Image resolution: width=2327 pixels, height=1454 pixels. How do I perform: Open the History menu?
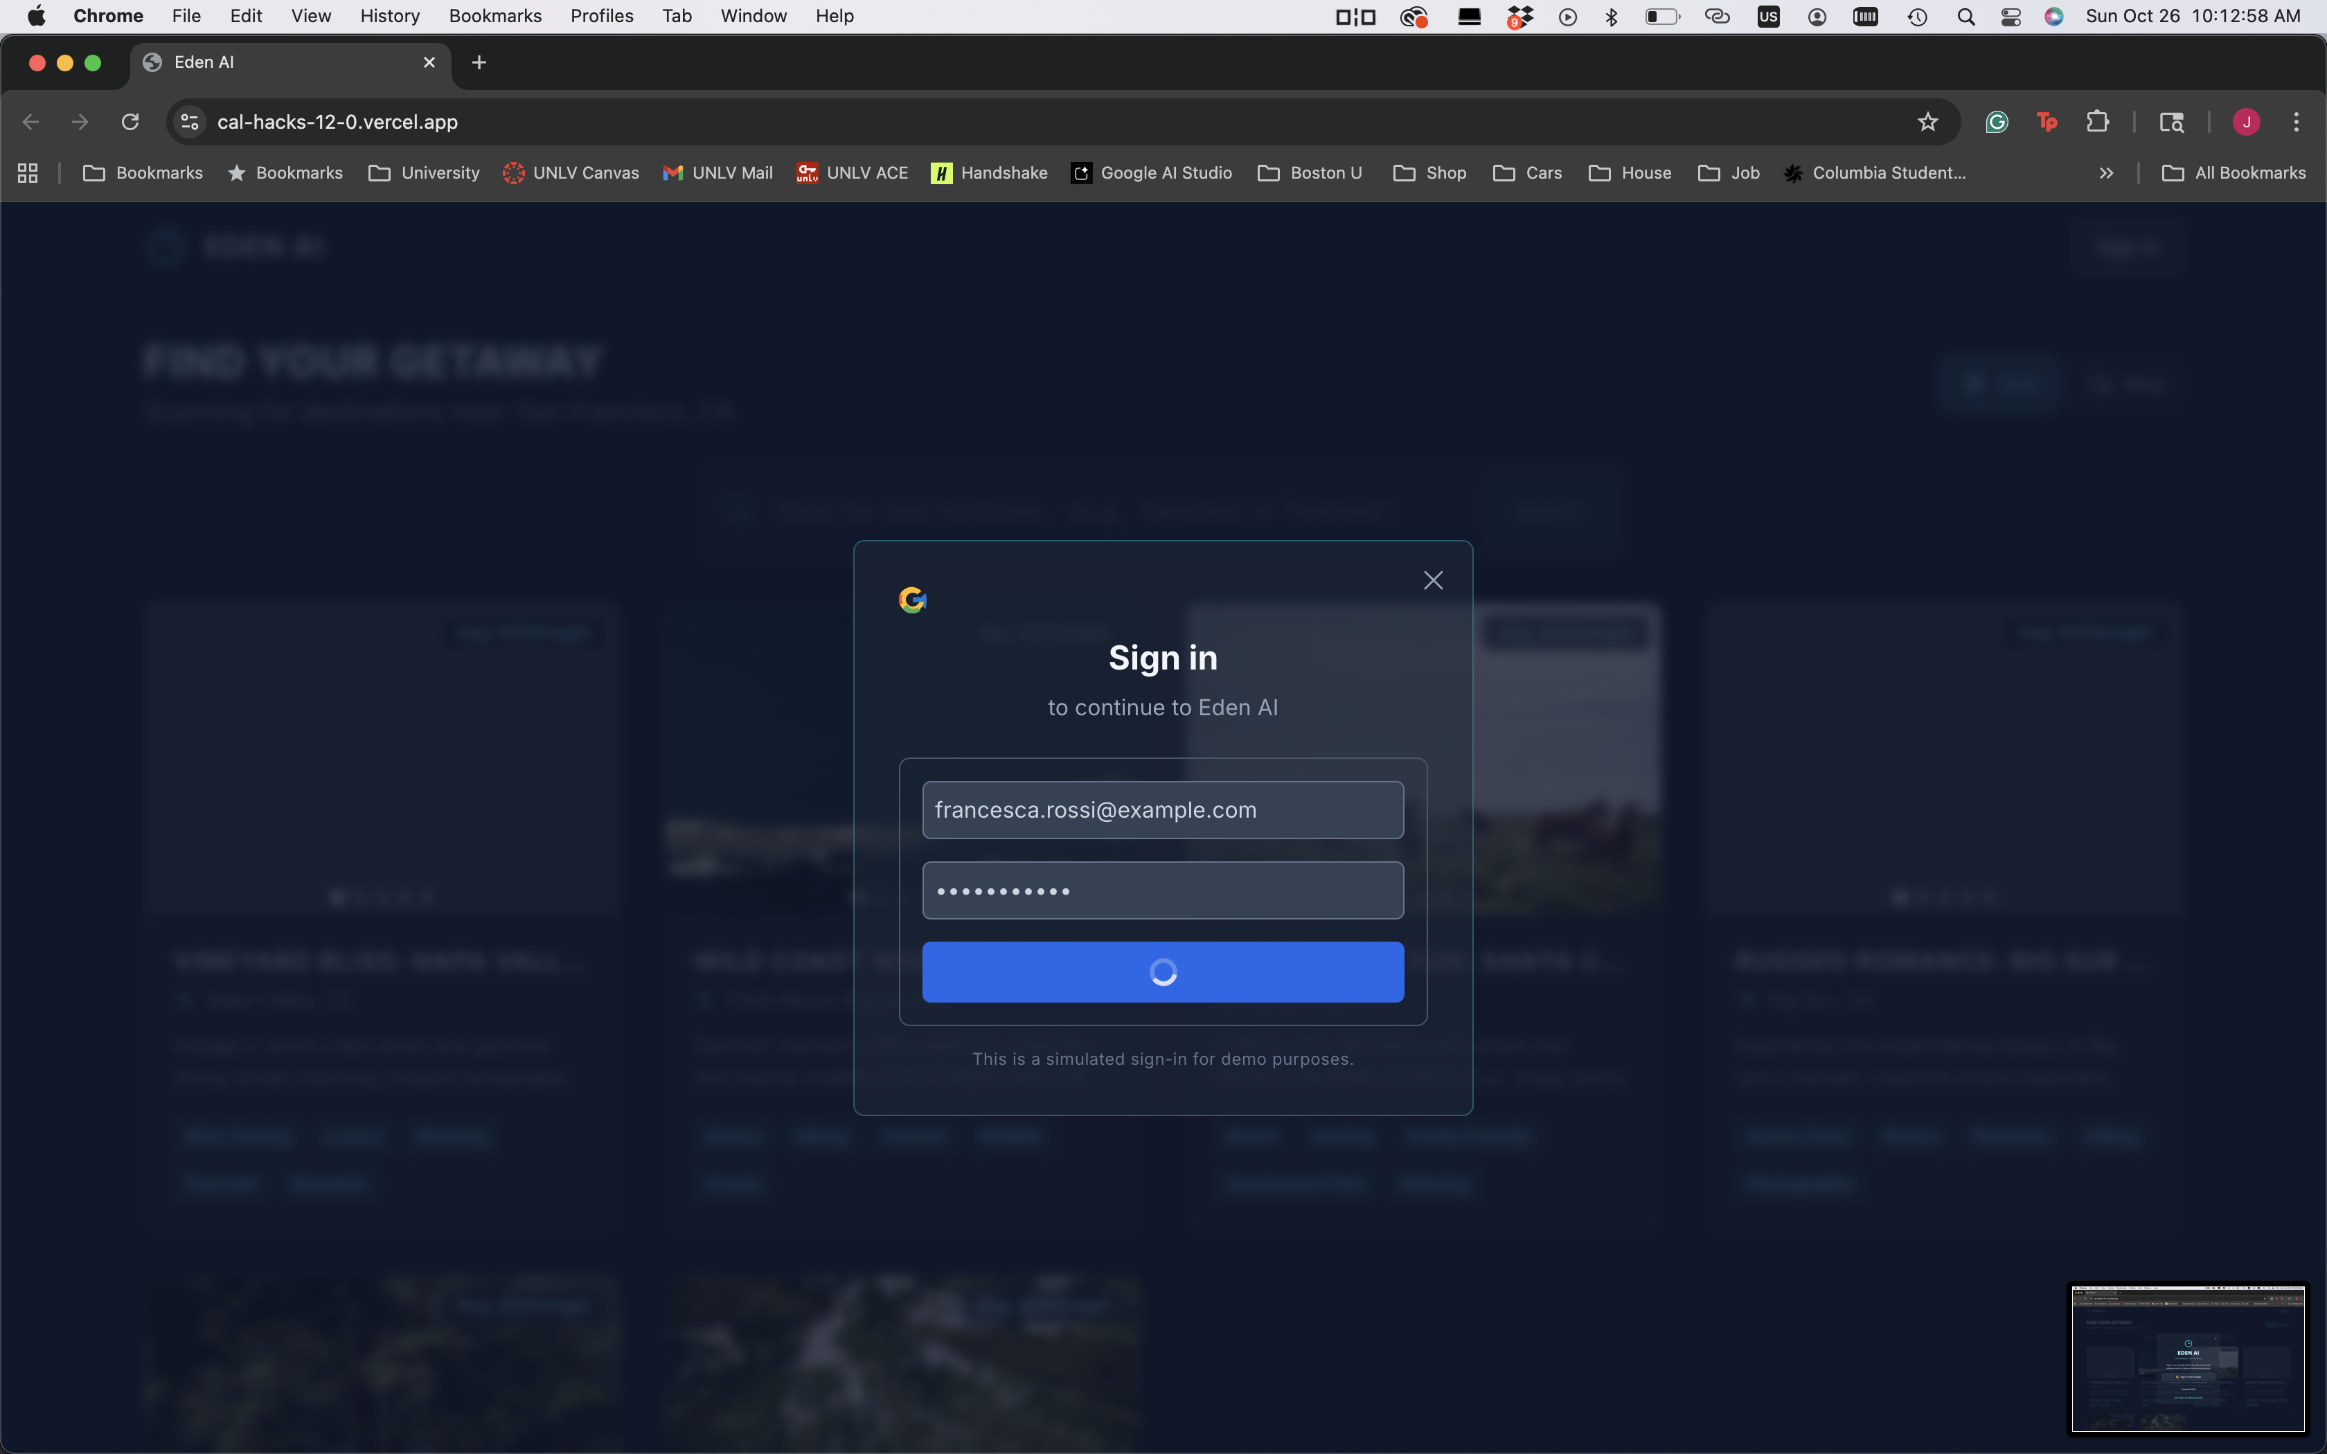[389, 17]
